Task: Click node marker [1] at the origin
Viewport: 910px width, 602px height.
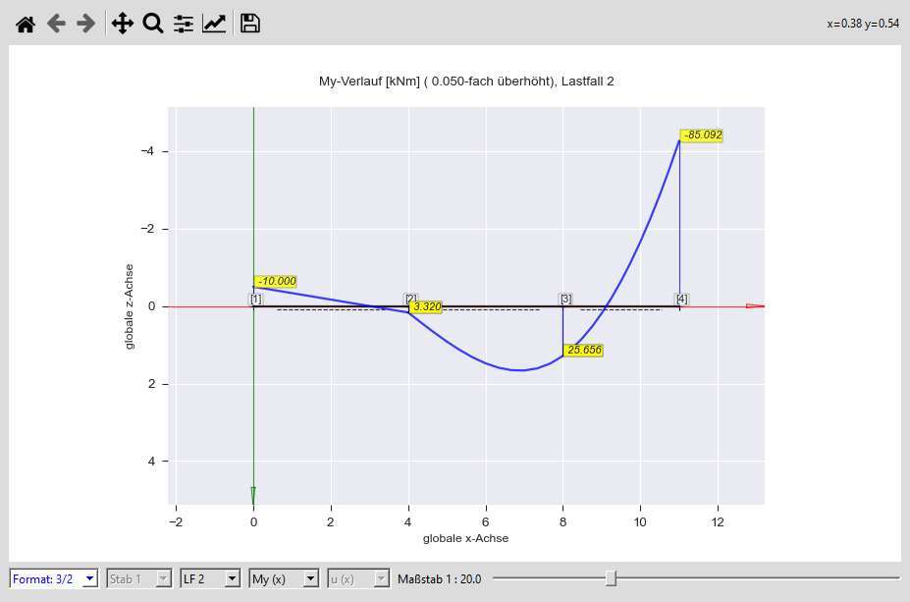Action: 255,299
